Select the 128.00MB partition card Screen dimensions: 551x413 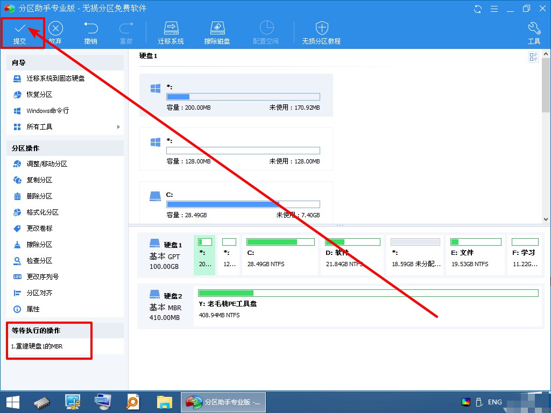click(x=236, y=149)
